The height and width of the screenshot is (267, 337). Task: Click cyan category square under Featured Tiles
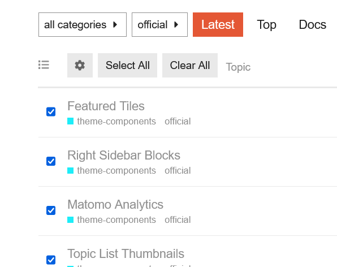(x=71, y=121)
